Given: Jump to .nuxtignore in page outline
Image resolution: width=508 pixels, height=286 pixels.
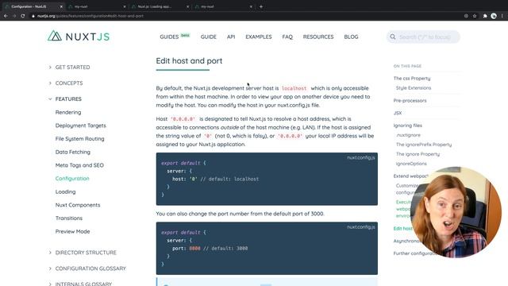Looking at the screenshot, I should tap(408, 135).
